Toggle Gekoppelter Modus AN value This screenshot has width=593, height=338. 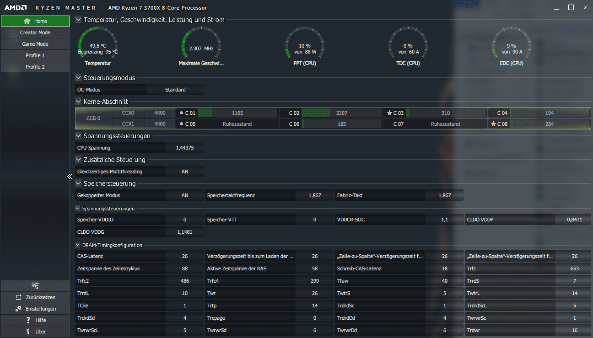tap(185, 195)
